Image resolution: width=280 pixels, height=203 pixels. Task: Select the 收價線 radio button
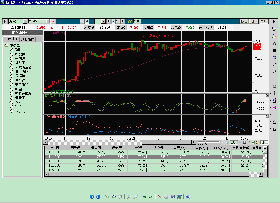point(12,54)
